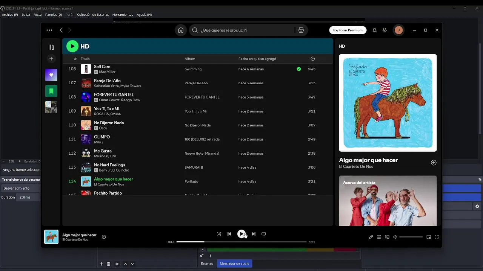This screenshot has height=271, width=483.
Task: Enter full screen in Spotify player
Action: [437, 237]
